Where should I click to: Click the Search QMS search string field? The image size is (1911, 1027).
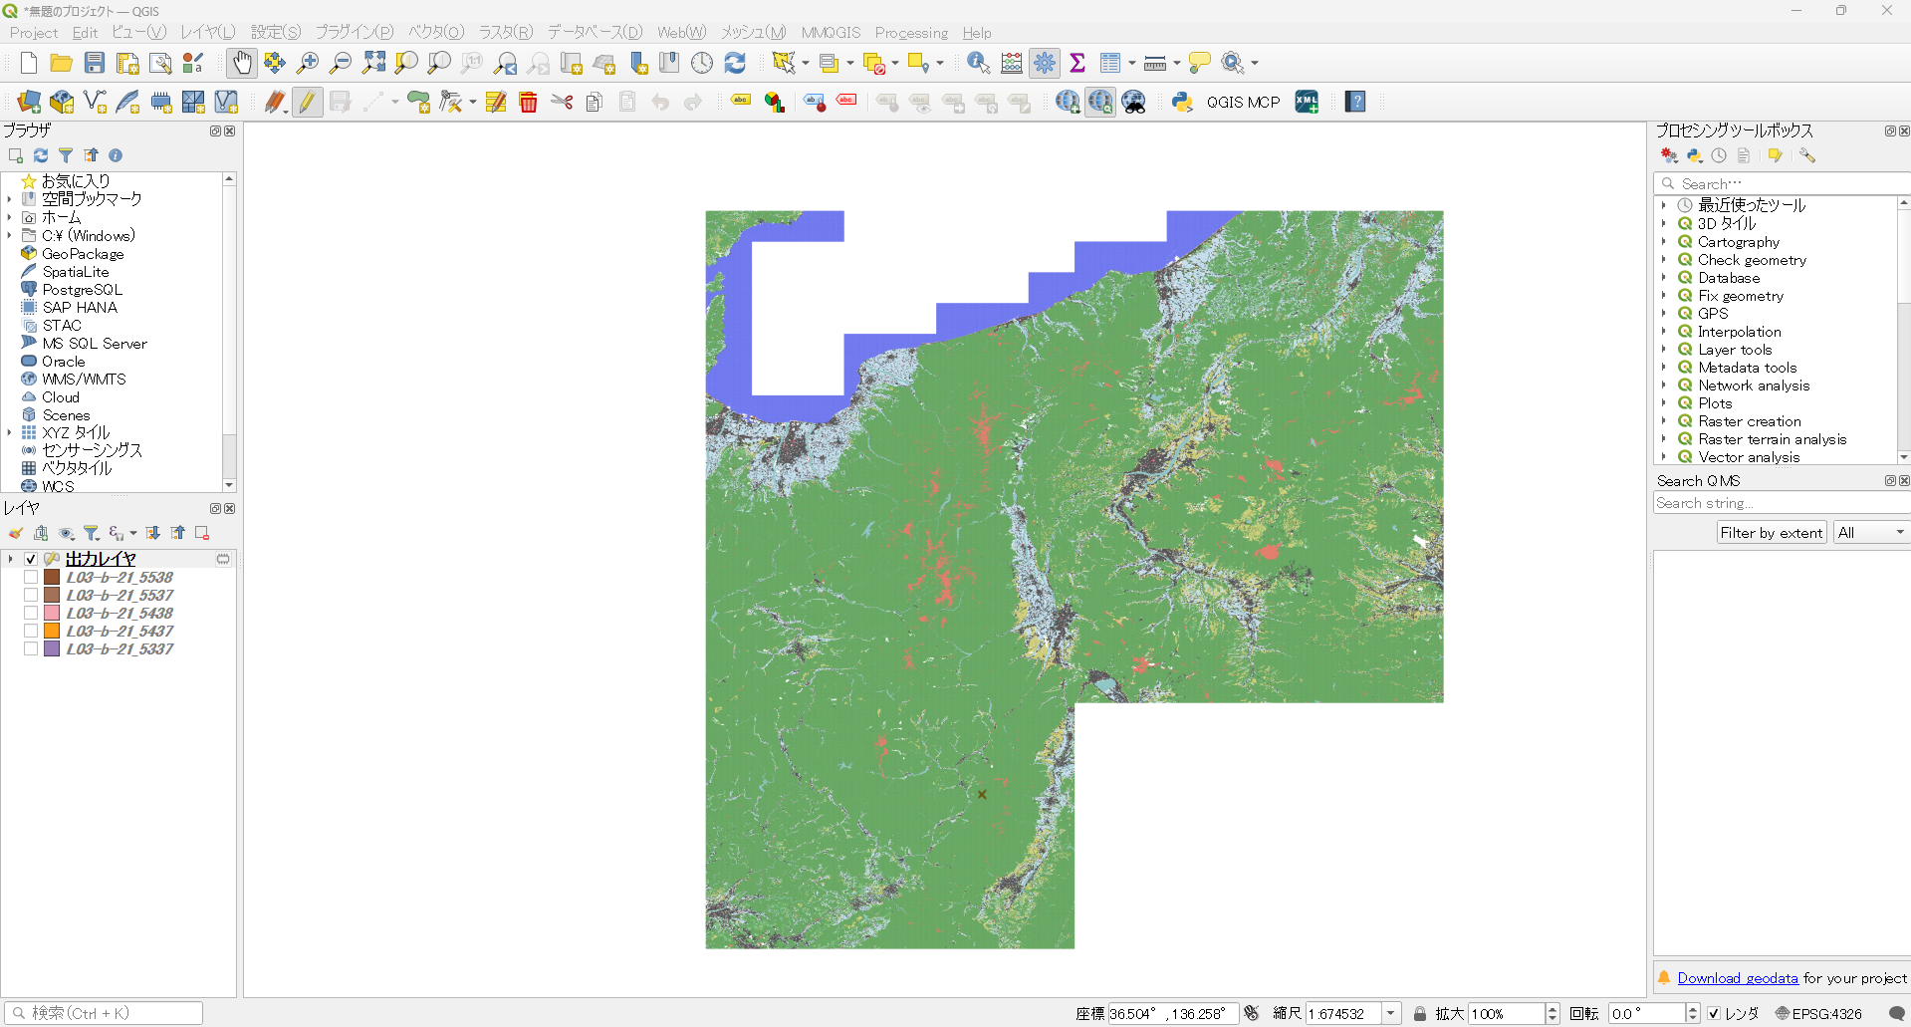click(x=1783, y=503)
